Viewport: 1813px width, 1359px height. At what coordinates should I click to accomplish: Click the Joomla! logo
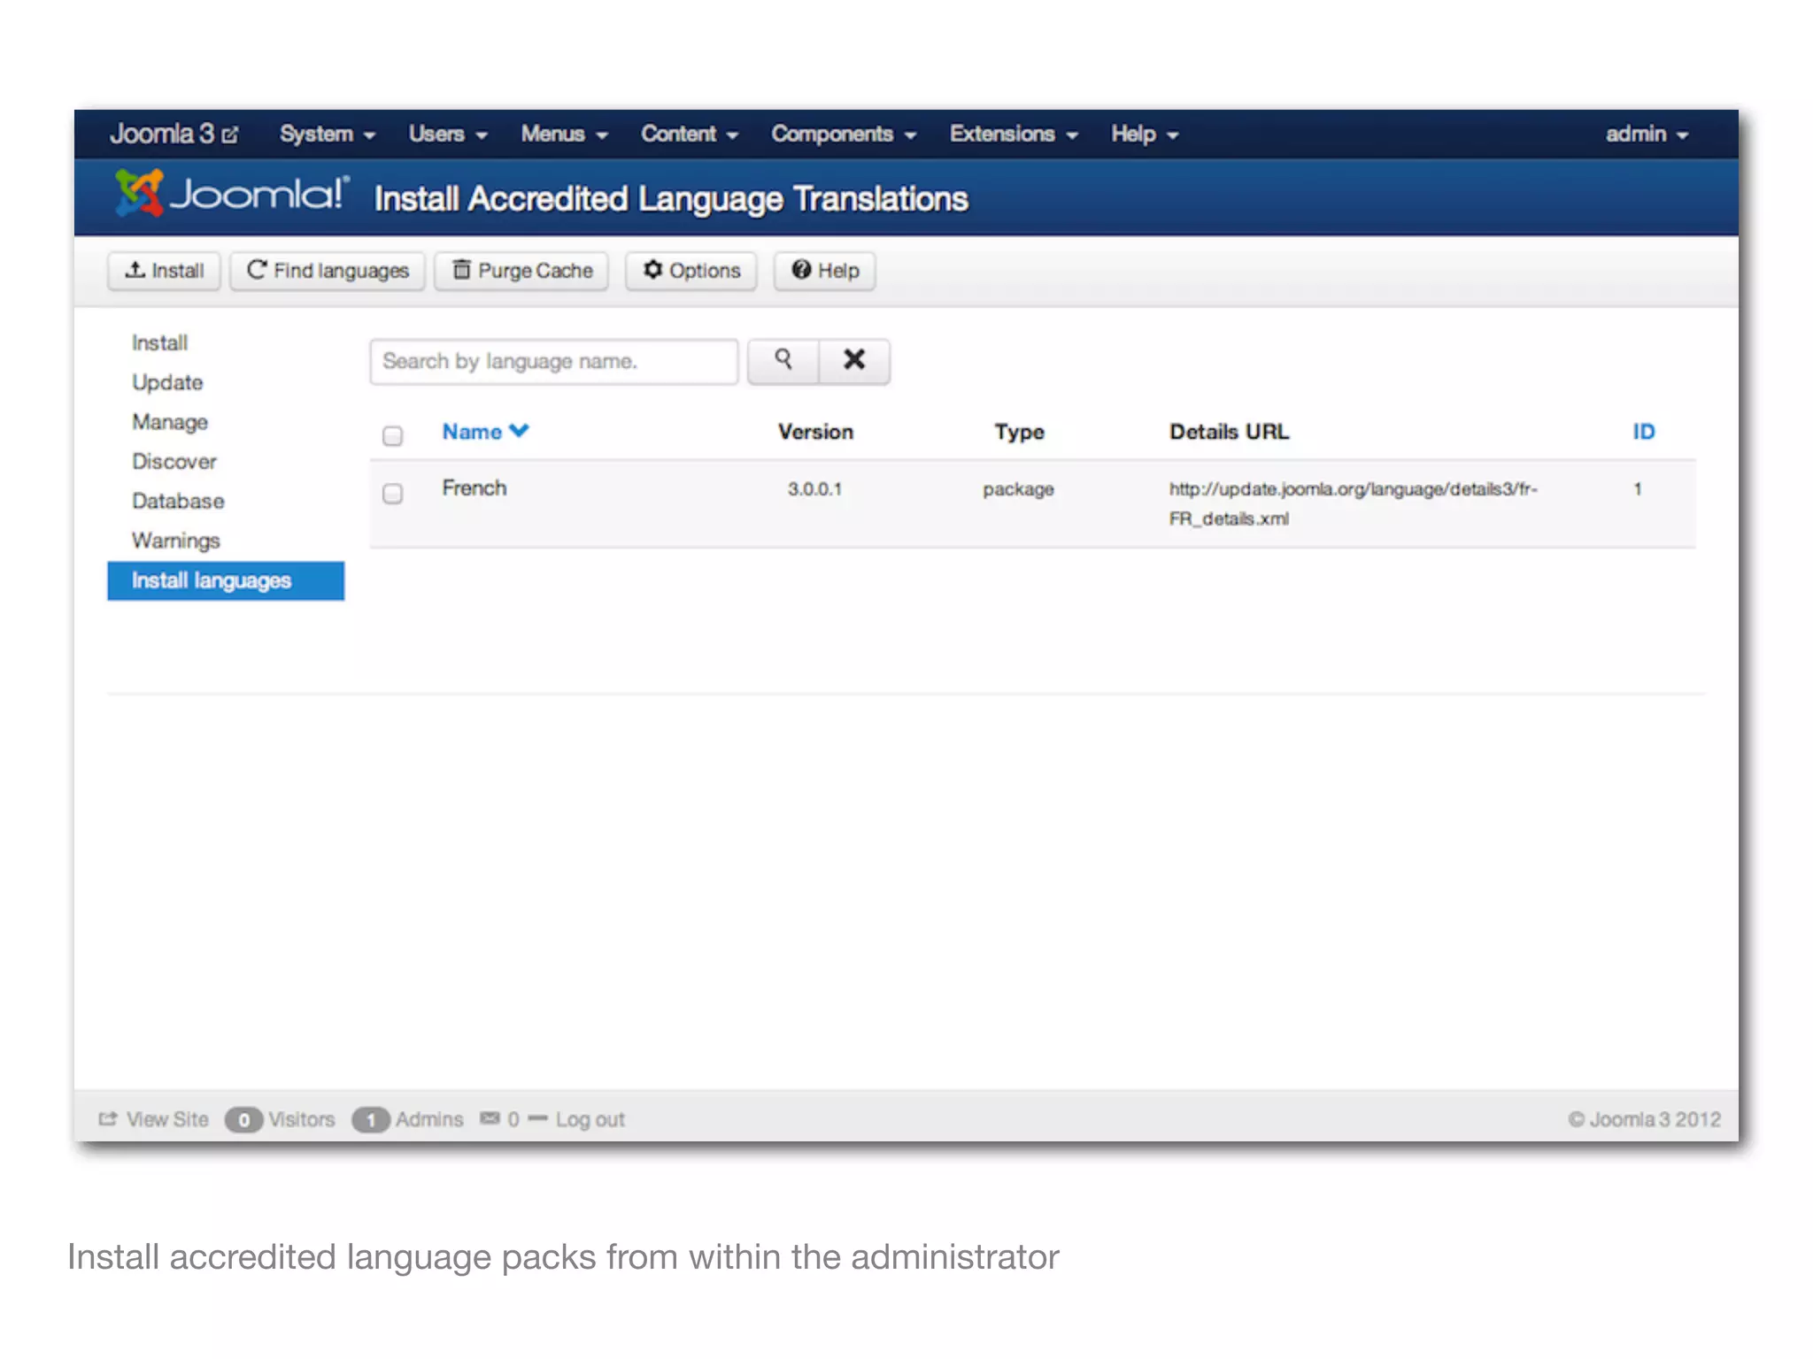tap(232, 194)
